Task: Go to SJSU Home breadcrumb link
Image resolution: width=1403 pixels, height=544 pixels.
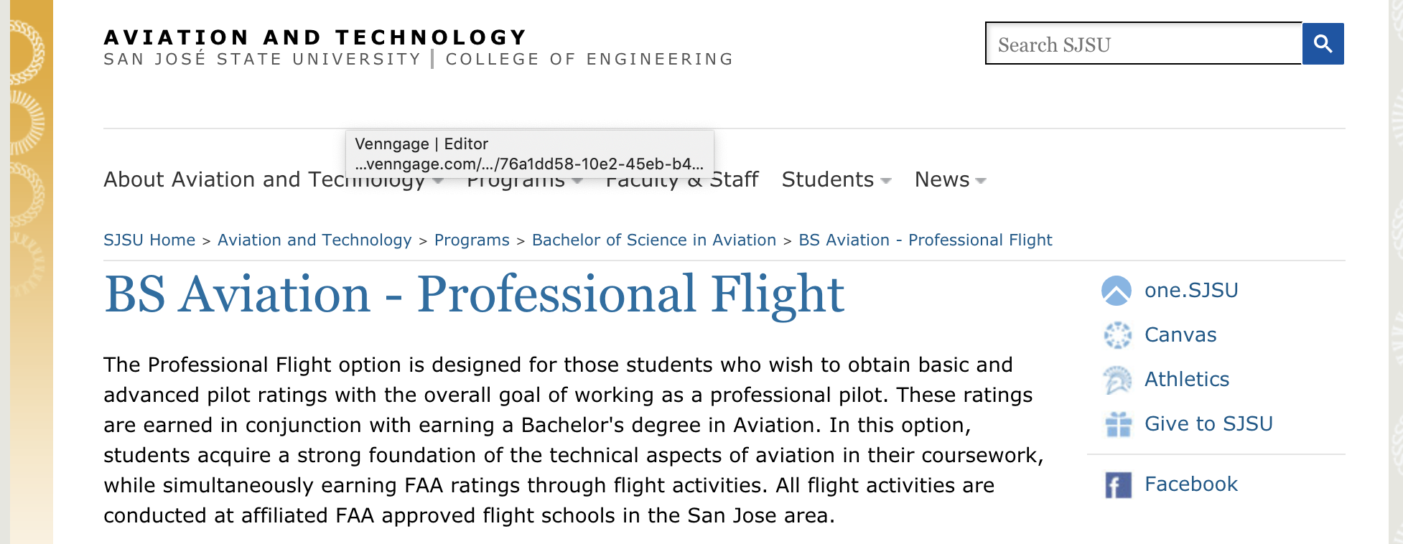Action: [149, 240]
